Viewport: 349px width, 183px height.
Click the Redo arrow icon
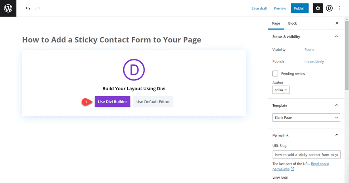tap(38, 8)
